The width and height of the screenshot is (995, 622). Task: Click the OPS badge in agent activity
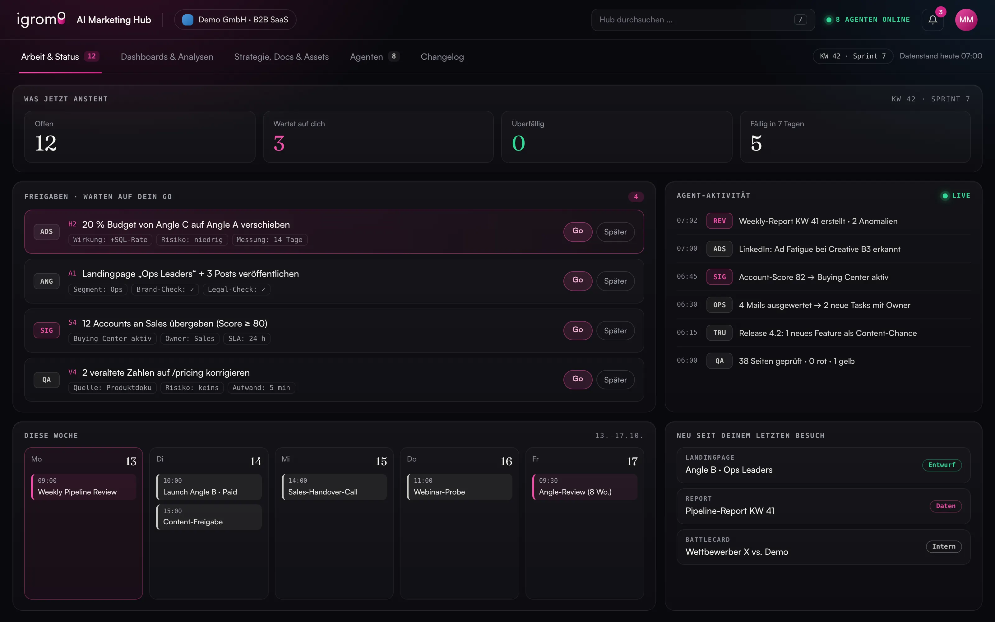tap(719, 305)
